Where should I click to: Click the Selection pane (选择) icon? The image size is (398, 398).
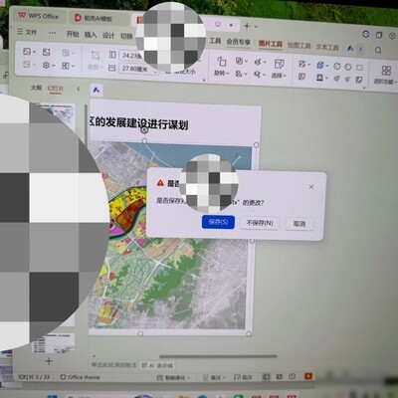click(280, 64)
